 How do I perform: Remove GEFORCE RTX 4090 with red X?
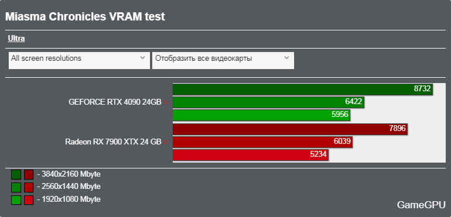click(166, 102)
